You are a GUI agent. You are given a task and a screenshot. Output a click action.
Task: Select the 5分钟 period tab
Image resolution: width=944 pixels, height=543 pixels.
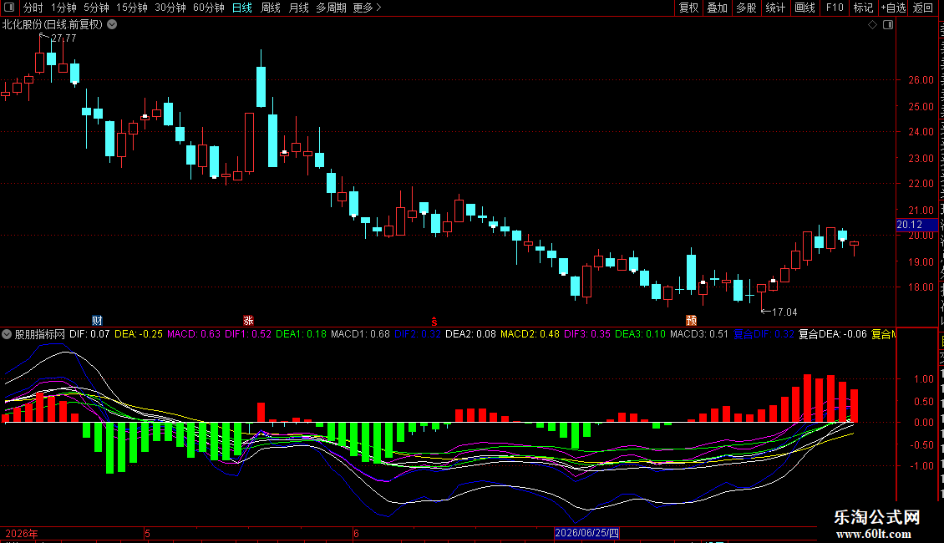click(96, 8)
